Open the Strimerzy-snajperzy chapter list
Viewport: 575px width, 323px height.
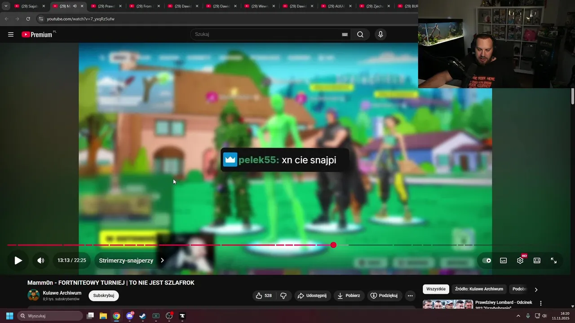[x=132, y=261]
